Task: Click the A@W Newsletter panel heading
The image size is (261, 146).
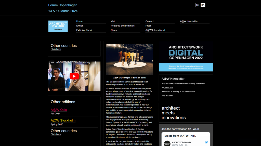Action: tap(173, 79)
